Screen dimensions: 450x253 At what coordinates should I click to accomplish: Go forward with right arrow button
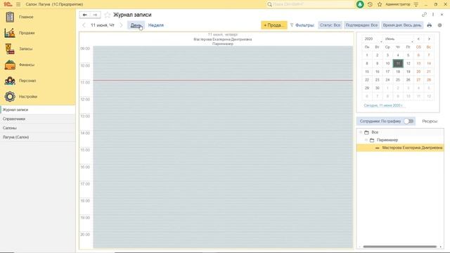click(x=95, y=15)
